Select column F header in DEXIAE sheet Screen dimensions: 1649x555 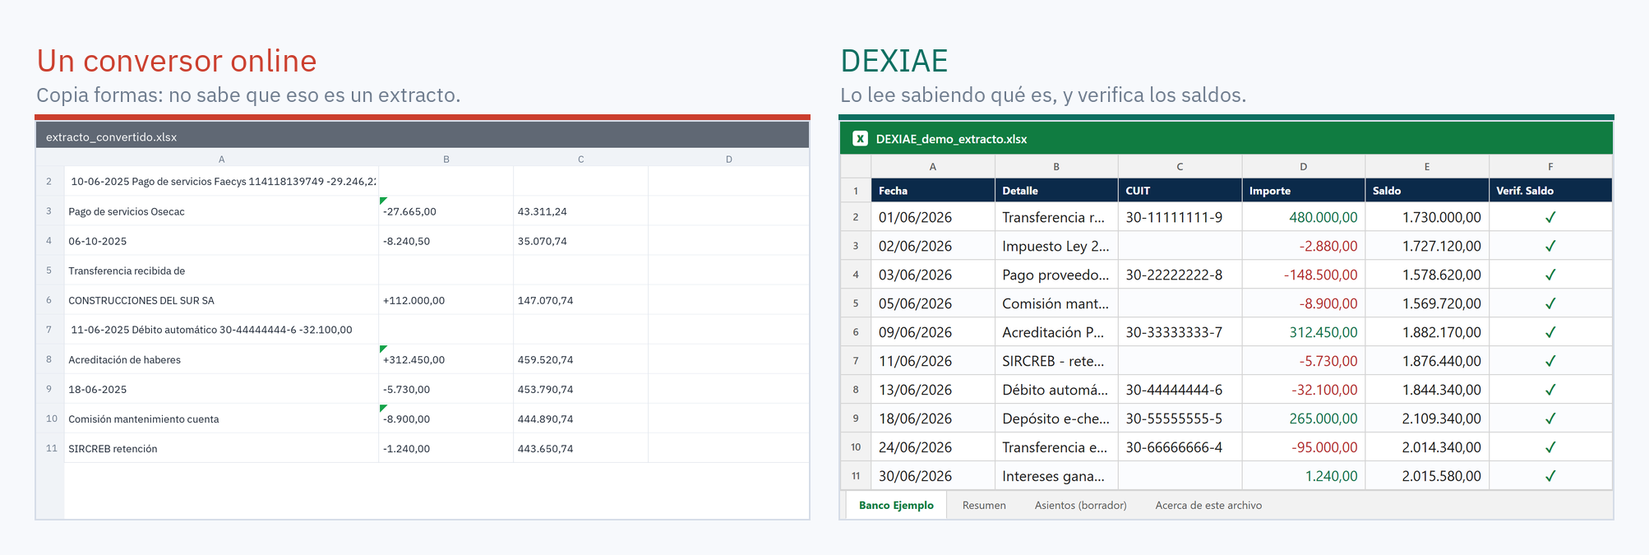coord(1550,166)
